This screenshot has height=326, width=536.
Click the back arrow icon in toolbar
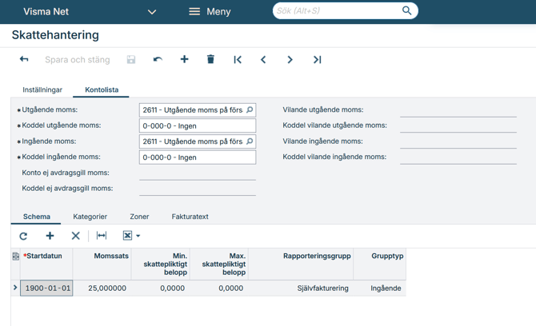click(24, 60)
